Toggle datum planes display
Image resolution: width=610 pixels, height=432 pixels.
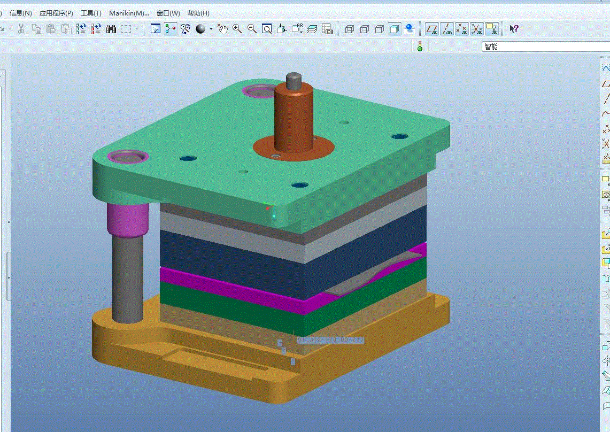point(431,29)
